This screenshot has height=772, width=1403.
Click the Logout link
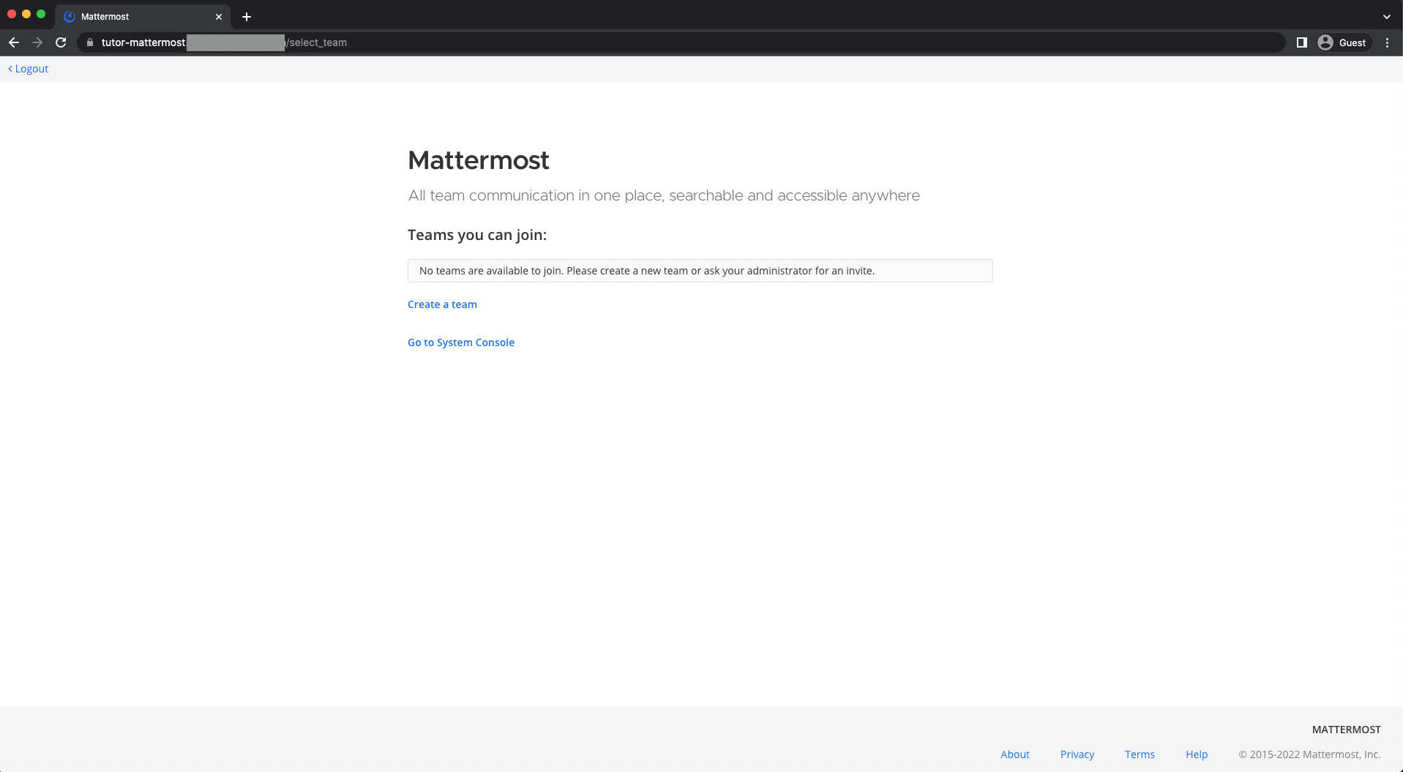(29, 69)
